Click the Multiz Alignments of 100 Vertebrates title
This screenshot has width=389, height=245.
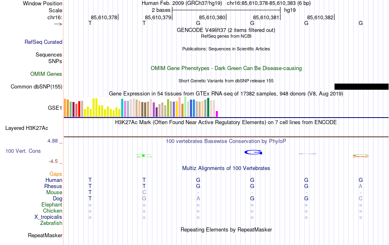point(226,168)
